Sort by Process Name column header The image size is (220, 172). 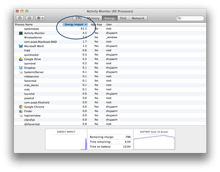pyautogui.click(x=24, y=25)
